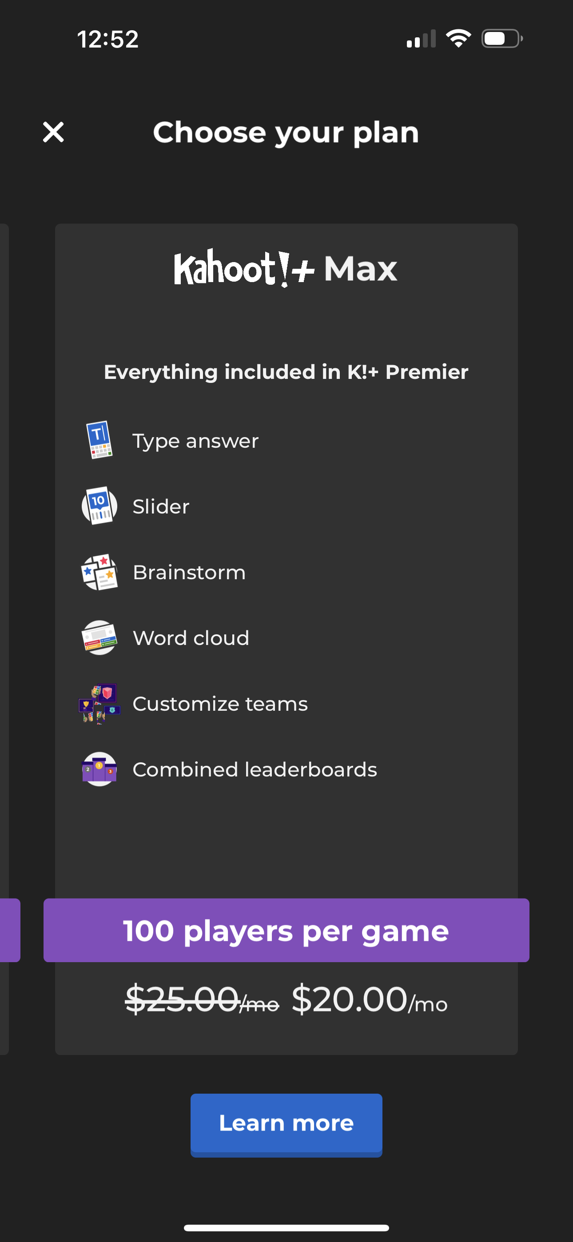573x1242 pixels.
Task: Click Everything included in K!+ Premier text
Action: (286, 371)
